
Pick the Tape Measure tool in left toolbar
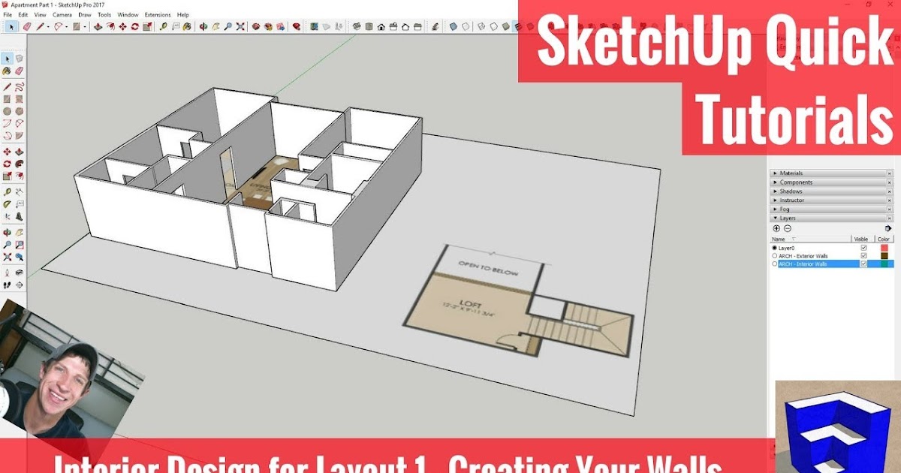pyautogui.click(x=7, y=193)
